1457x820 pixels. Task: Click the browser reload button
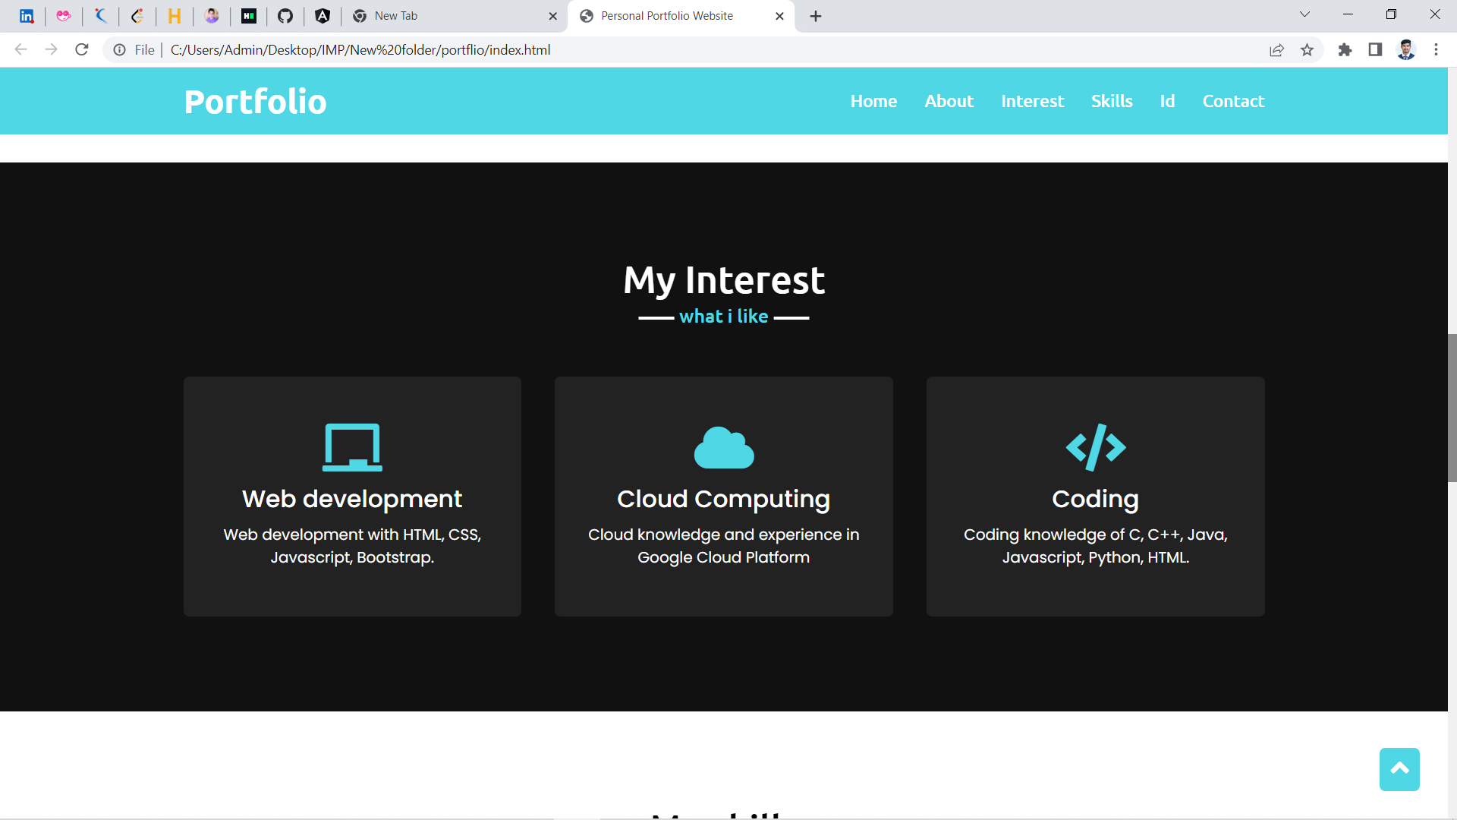pos(82,50)
